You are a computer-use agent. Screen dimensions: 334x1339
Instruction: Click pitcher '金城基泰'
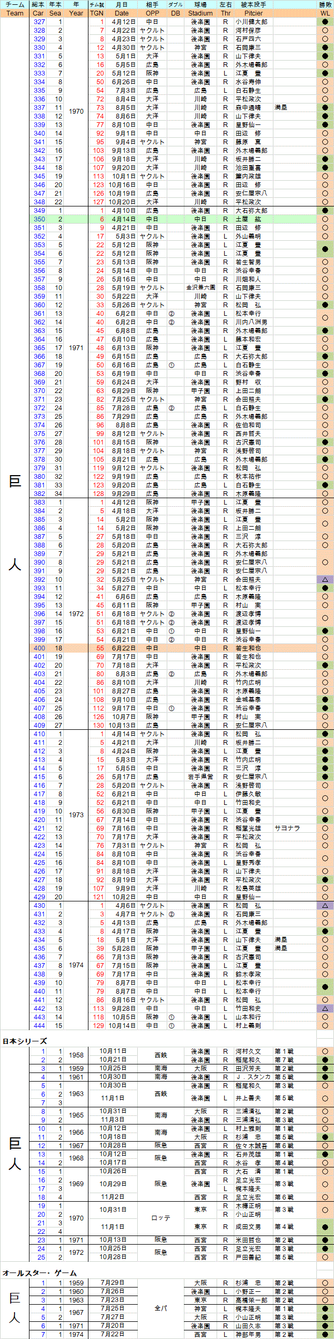(248, 699)
